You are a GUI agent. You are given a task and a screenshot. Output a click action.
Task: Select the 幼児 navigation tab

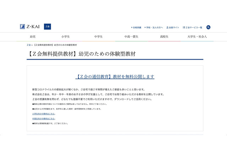point(33,37)
